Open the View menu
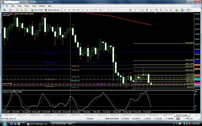The height and width of the screenshot is (126, 202). (13, 6)
